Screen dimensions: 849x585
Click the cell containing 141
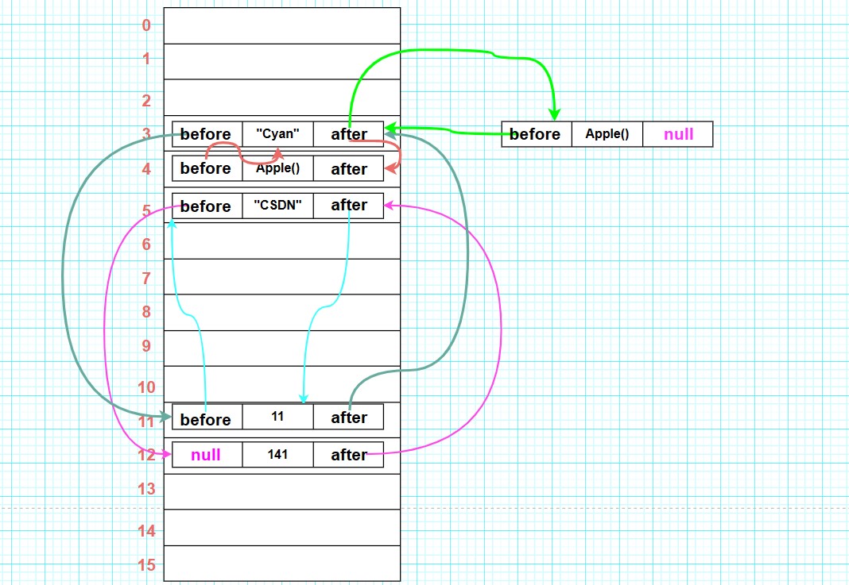277,454
